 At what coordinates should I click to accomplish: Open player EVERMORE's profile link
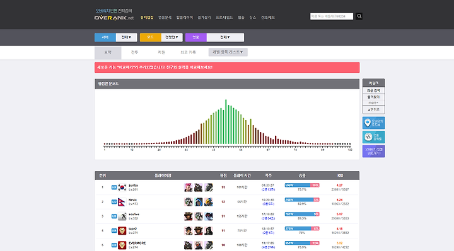(137, 243)
